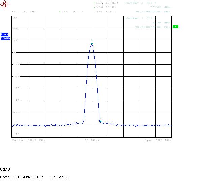
Task: Select the Marker 1 triangle at signal peak
Action: (x=92, y=44)
